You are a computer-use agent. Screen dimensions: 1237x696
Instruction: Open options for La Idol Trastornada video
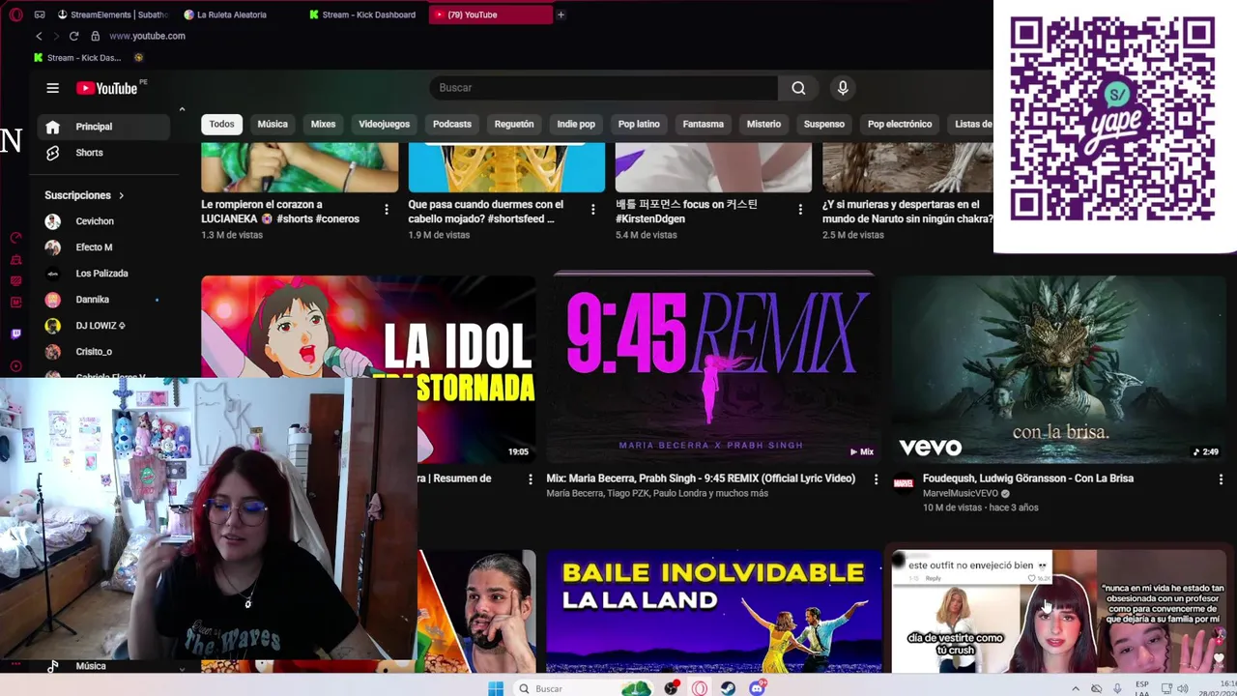coord(530,478)
